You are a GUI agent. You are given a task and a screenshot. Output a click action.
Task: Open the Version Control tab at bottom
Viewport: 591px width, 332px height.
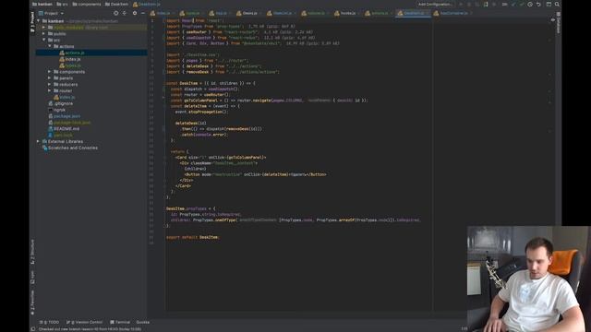pos(84,322)
